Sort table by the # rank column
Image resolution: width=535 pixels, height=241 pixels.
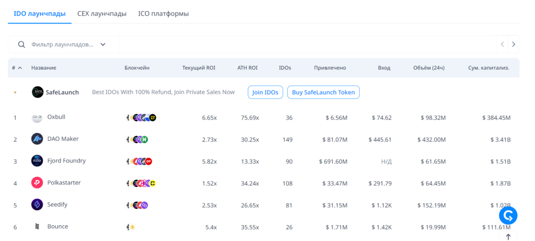(17, 68)
